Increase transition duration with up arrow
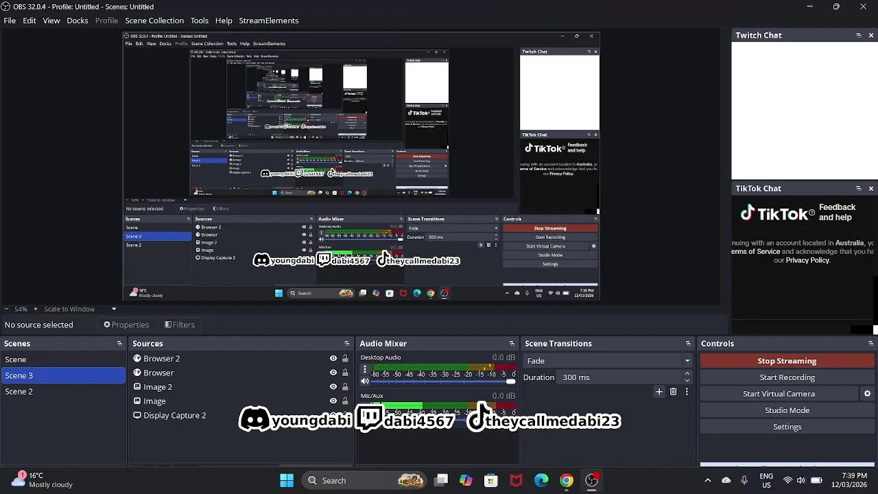 pyautogui.click(x=687, y=374)
